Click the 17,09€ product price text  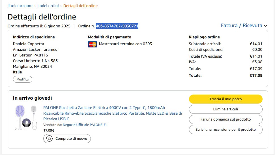click(49, 130)
